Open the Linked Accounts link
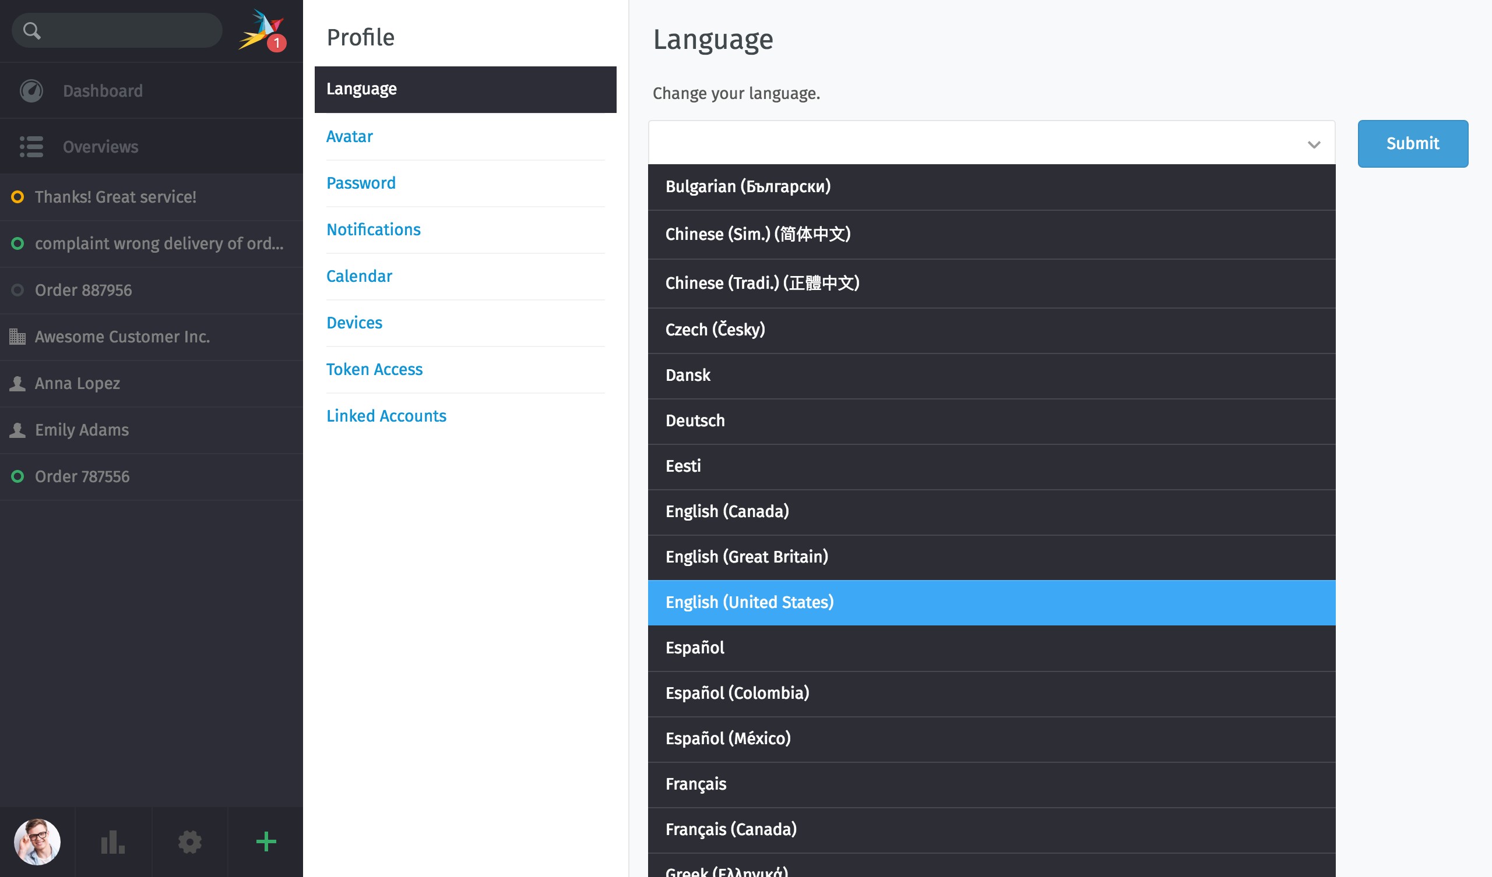 click(x=386, y=416)
